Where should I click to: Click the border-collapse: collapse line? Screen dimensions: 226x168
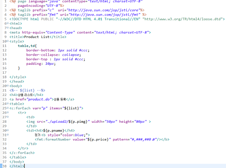[54, 55]
